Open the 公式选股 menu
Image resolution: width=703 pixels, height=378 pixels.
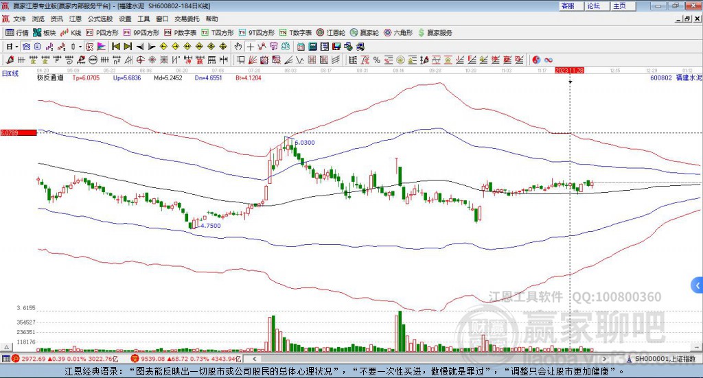pyautogui.click(x=100, y=19)
